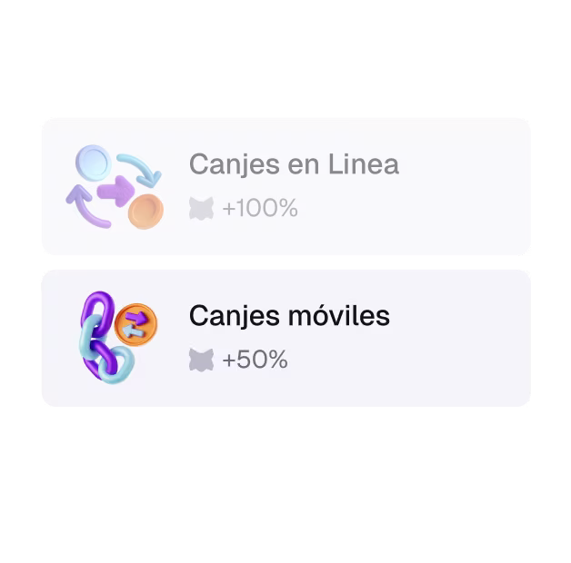This screenshot has width=571, height=563.
Task: Click the Canjes en Linea title text
Action: click(x=294, y=164)
